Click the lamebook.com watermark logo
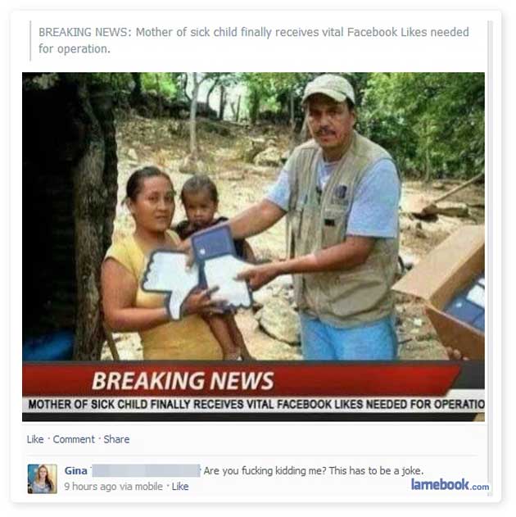This screenshot has width=516, height=517. point(450,484)
